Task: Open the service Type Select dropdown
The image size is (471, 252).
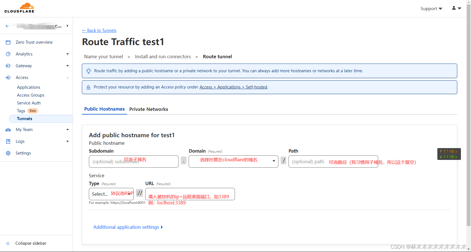Action: (x=111, y=194)
